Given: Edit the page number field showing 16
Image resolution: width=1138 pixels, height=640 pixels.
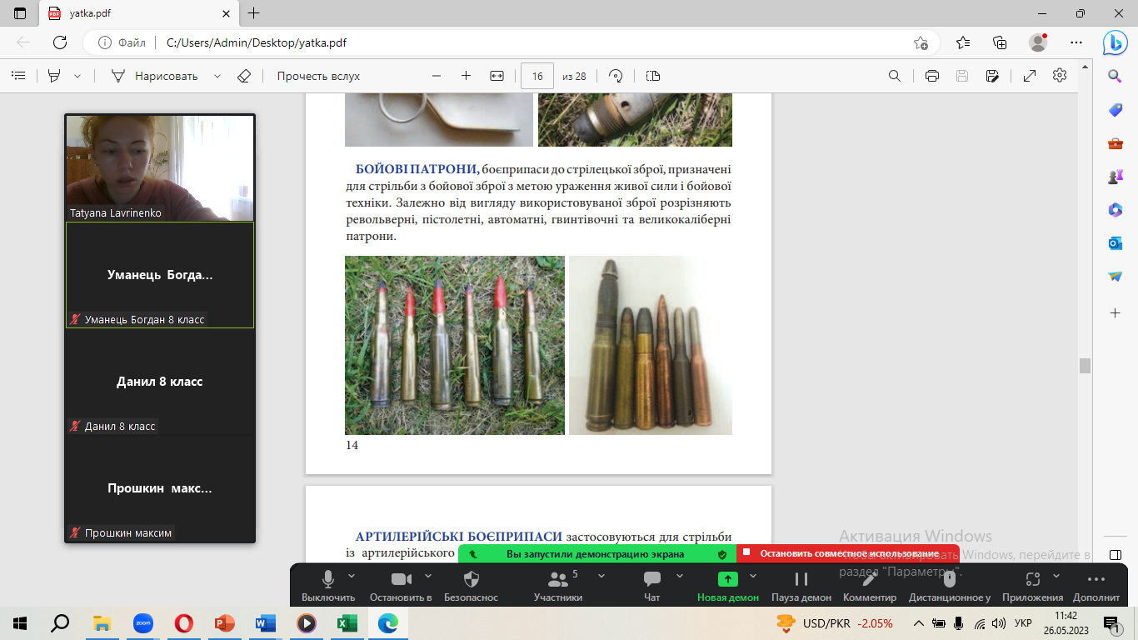Looking at the screenshot, I should click(537, 76).
